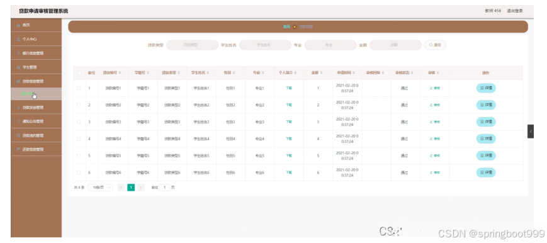The image size is (547, 243).
Task: Sort table by 贷款编号 column arrows
Action: pos(120,73)
